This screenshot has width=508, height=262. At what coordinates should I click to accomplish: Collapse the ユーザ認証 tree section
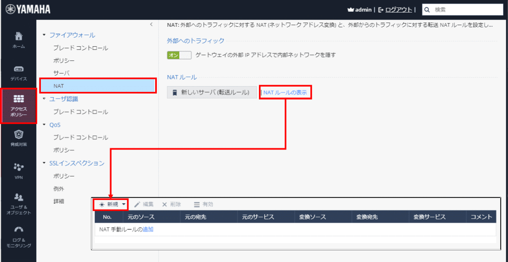45,99
